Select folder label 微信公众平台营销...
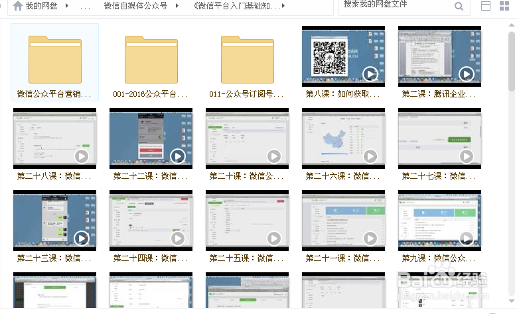The image size is (517, 314). 54,94
